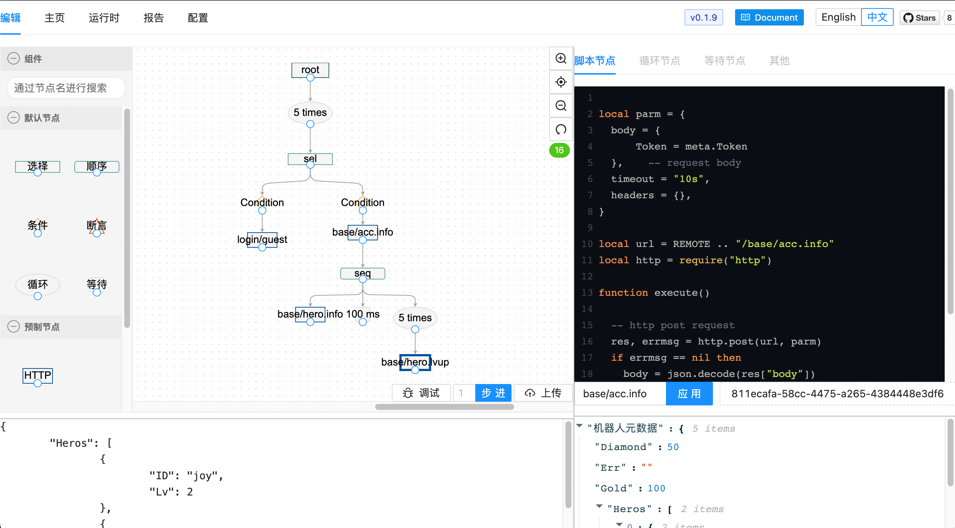Click the 100 ms wait node
Screen dimensions: 955x528
click(363, 314)
